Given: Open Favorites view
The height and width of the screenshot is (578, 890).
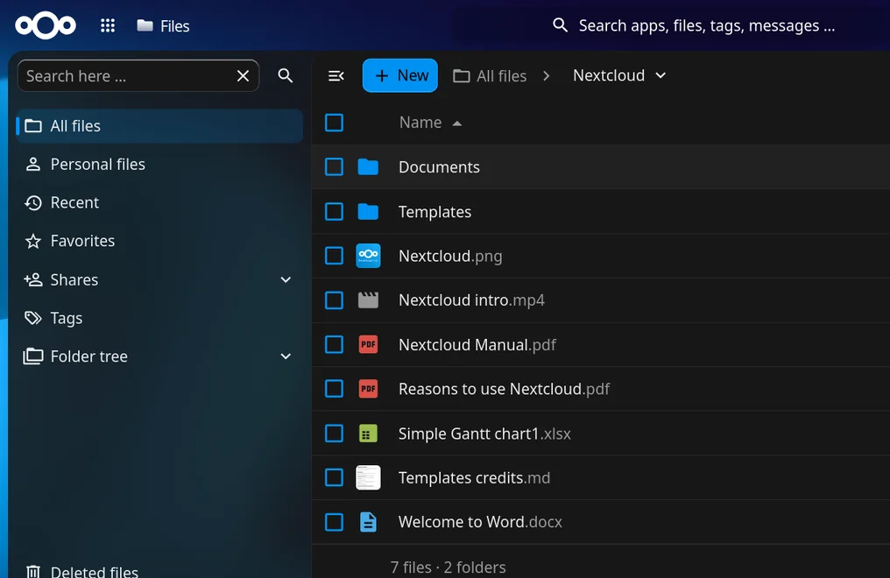Looking at the screenshot, I should [159, 241].
